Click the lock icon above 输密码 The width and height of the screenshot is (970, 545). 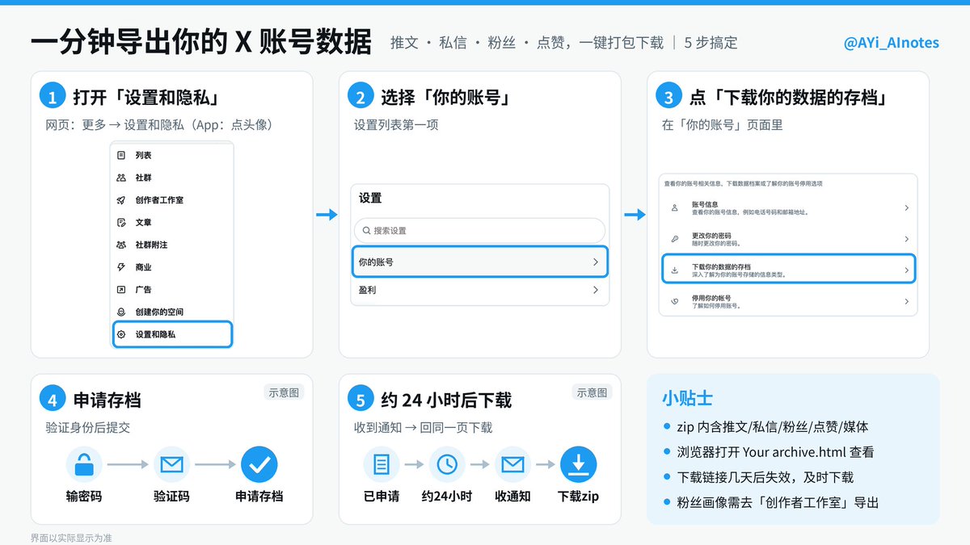(x=84, y=465)
